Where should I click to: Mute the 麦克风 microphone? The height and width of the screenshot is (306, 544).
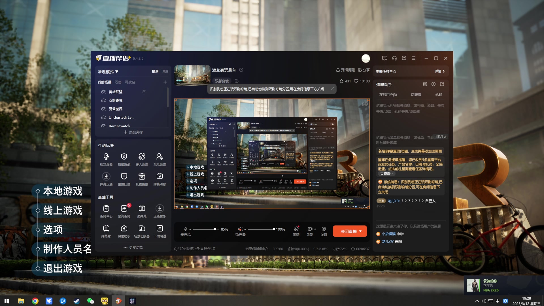(x=185, y=229)
